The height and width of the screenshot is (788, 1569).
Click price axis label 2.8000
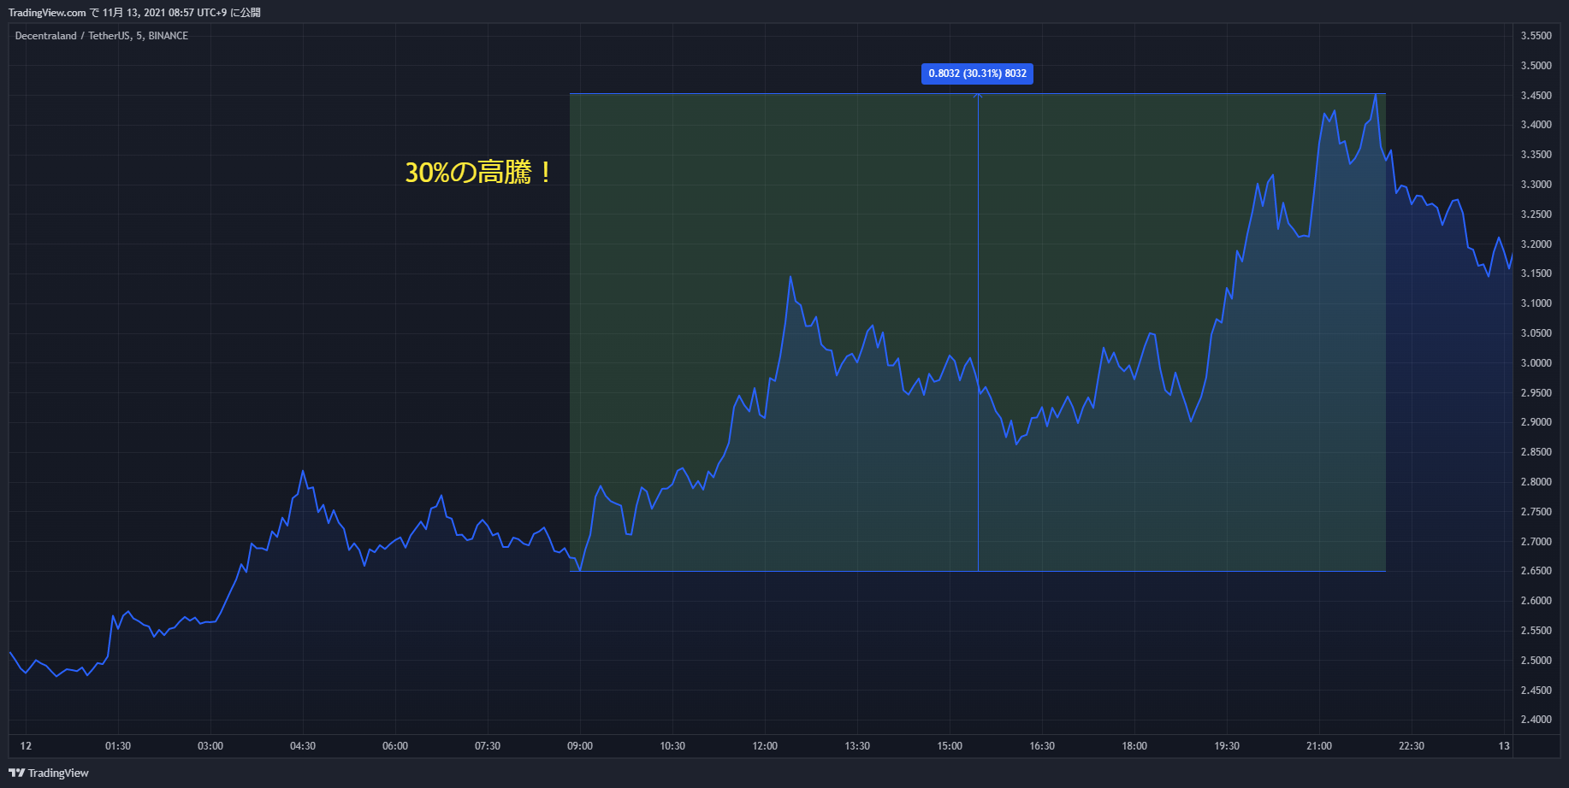point(1536,482)
